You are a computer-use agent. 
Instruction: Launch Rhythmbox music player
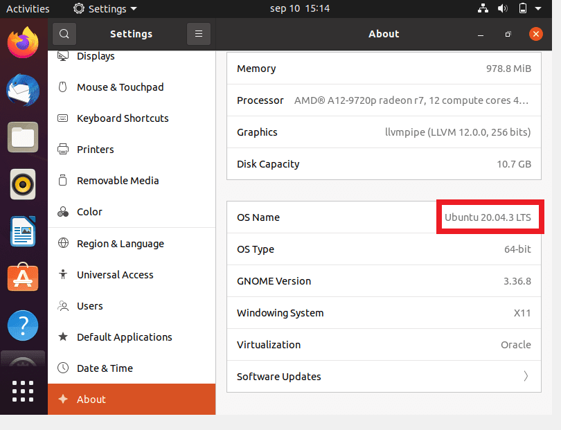point(23,184)
